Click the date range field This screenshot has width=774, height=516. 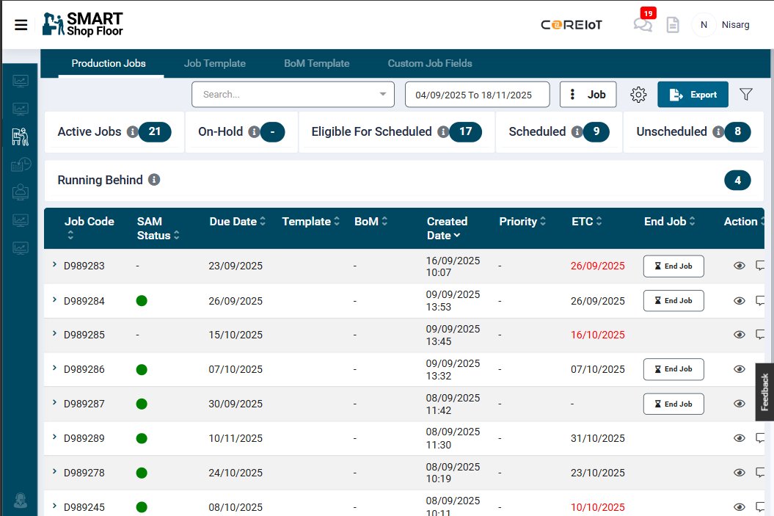click(477, 95)
